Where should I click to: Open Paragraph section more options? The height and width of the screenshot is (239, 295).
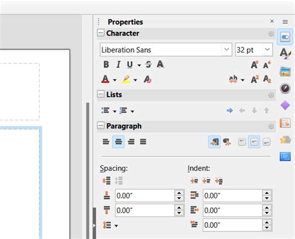click(x=271, y=126)
